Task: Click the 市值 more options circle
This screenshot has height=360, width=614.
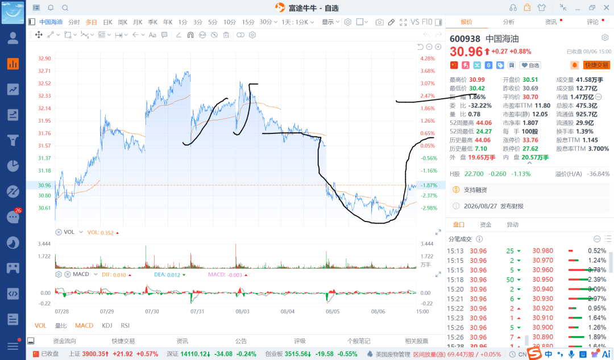Action: click(599, 97)
